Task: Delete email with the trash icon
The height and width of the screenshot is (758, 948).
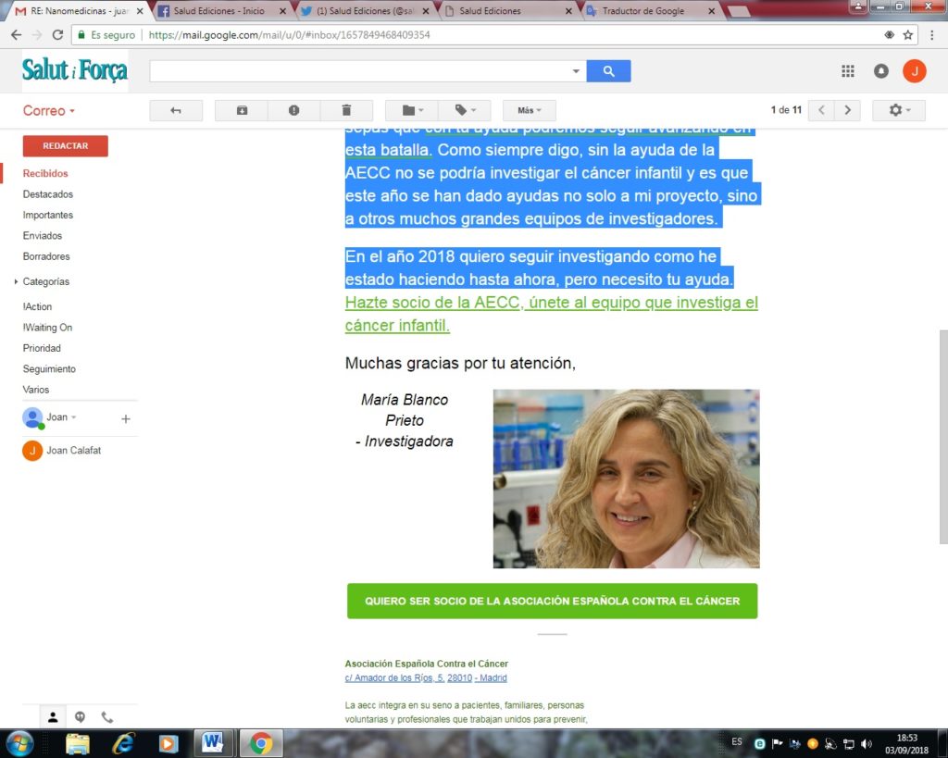Action: 346,110
